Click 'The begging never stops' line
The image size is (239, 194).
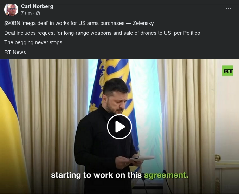pos(33,42)
